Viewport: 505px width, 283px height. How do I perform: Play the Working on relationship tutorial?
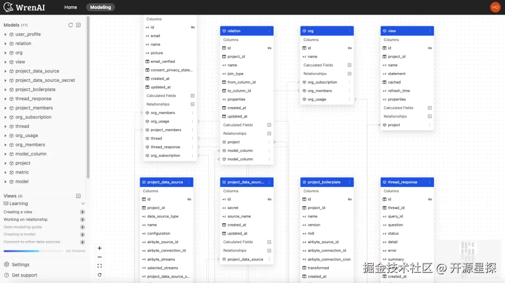pyautogui.click(x=82, y=219)
